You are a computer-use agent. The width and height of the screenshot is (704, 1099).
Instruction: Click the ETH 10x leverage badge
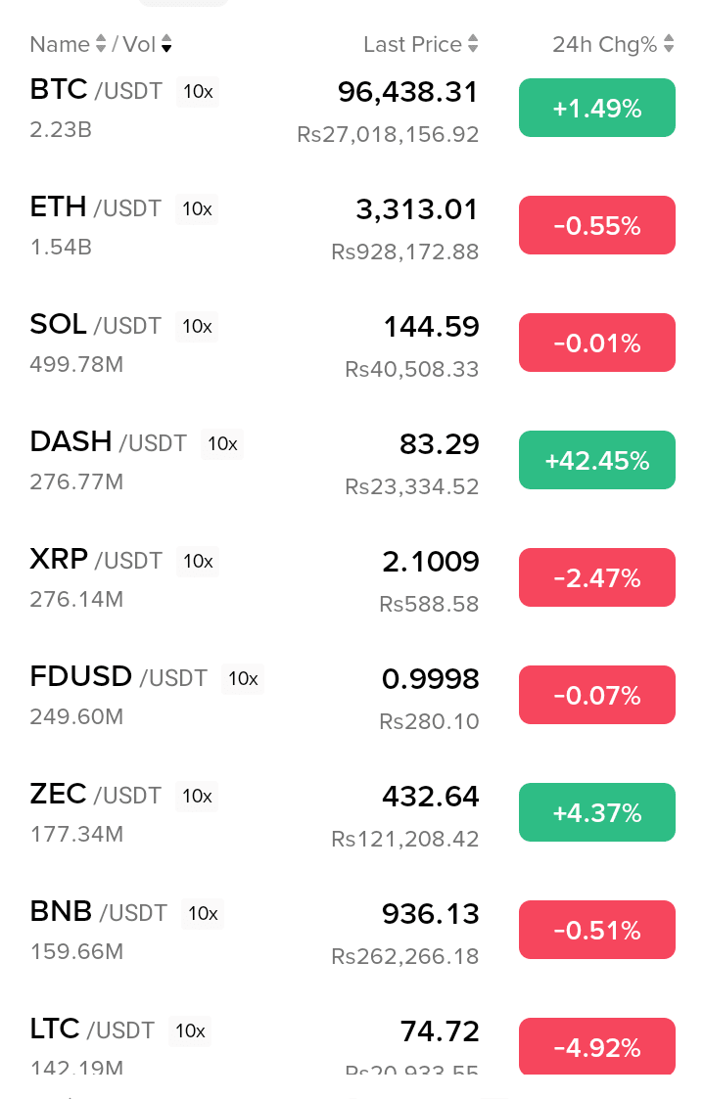coord(197,208)
